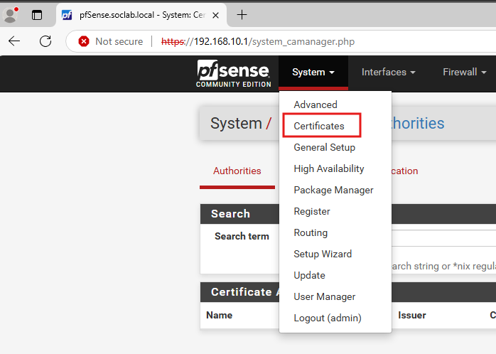Launch Setup Wizard from System menu

click(x=323, y=254)
